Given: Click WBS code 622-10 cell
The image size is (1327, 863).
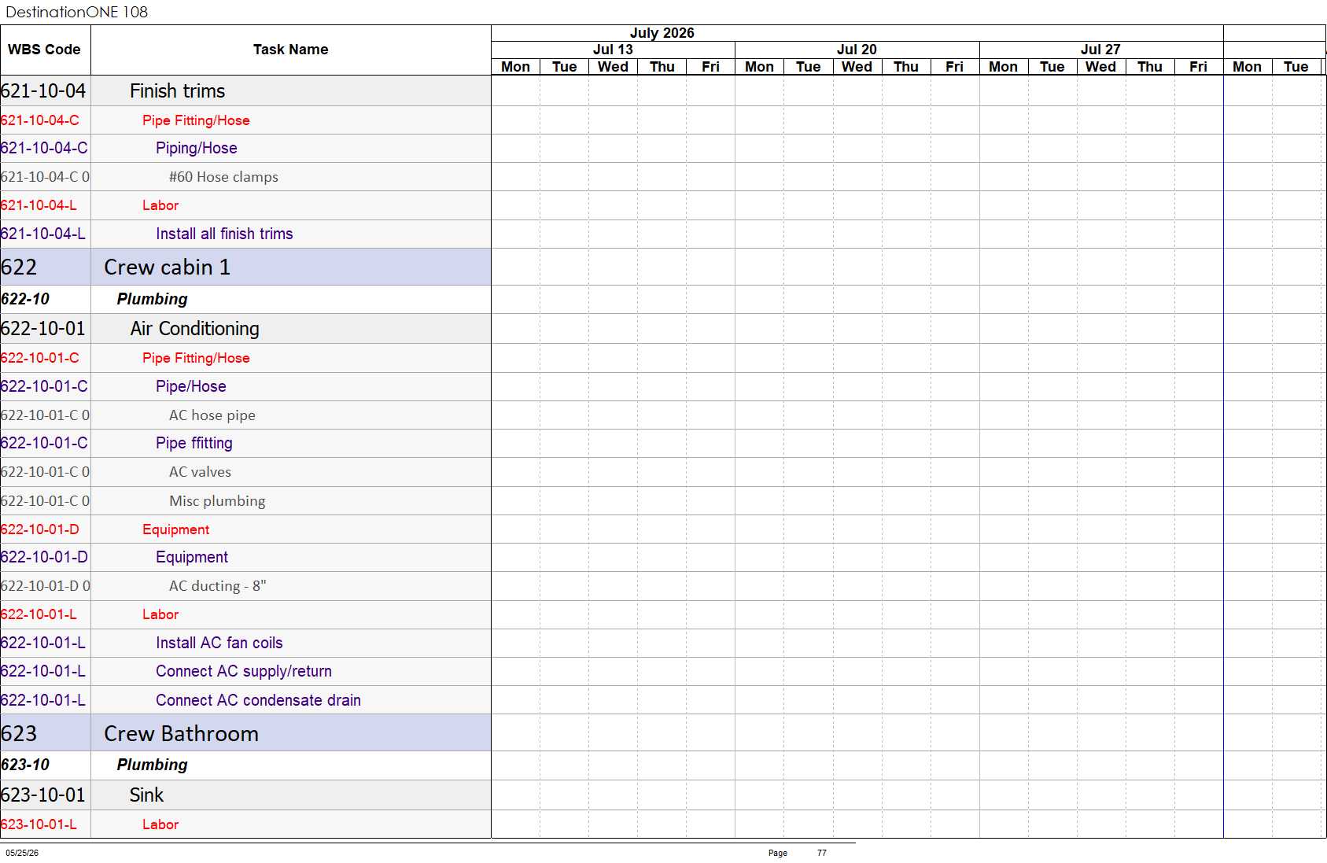Looking at the screenshot, I should tap(45, 299).
